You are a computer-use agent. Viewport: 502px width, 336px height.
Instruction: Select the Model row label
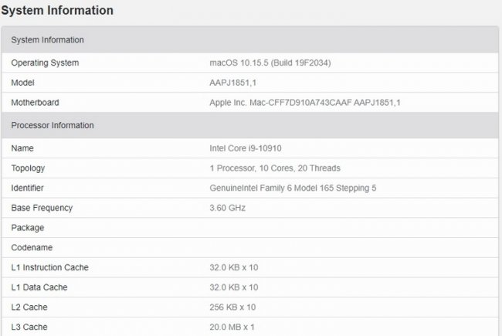[23, 83]
